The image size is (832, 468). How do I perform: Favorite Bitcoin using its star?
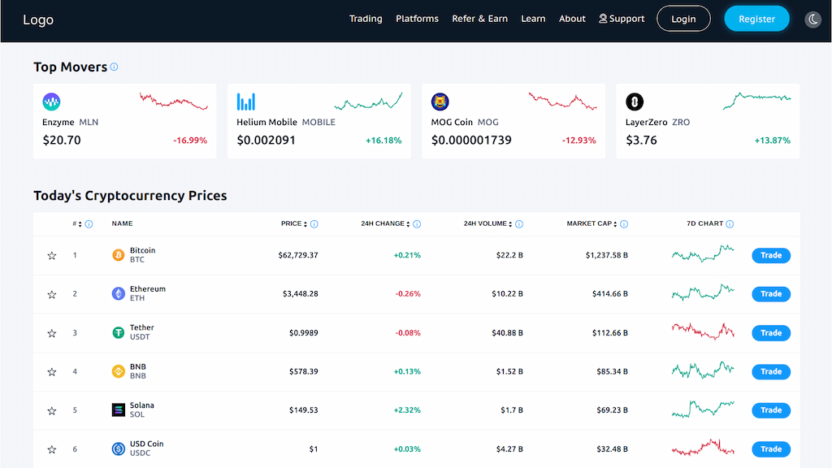click(52, 256)
